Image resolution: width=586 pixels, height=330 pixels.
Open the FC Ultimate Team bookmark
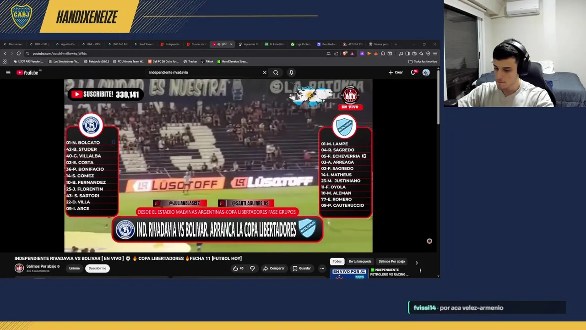[129, 61]
